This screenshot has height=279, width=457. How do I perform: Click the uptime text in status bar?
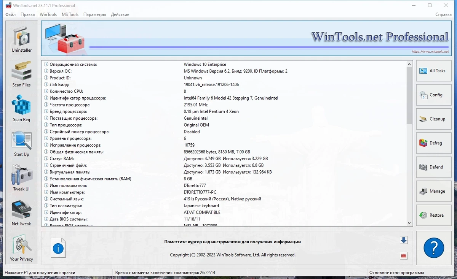(165, 273)
